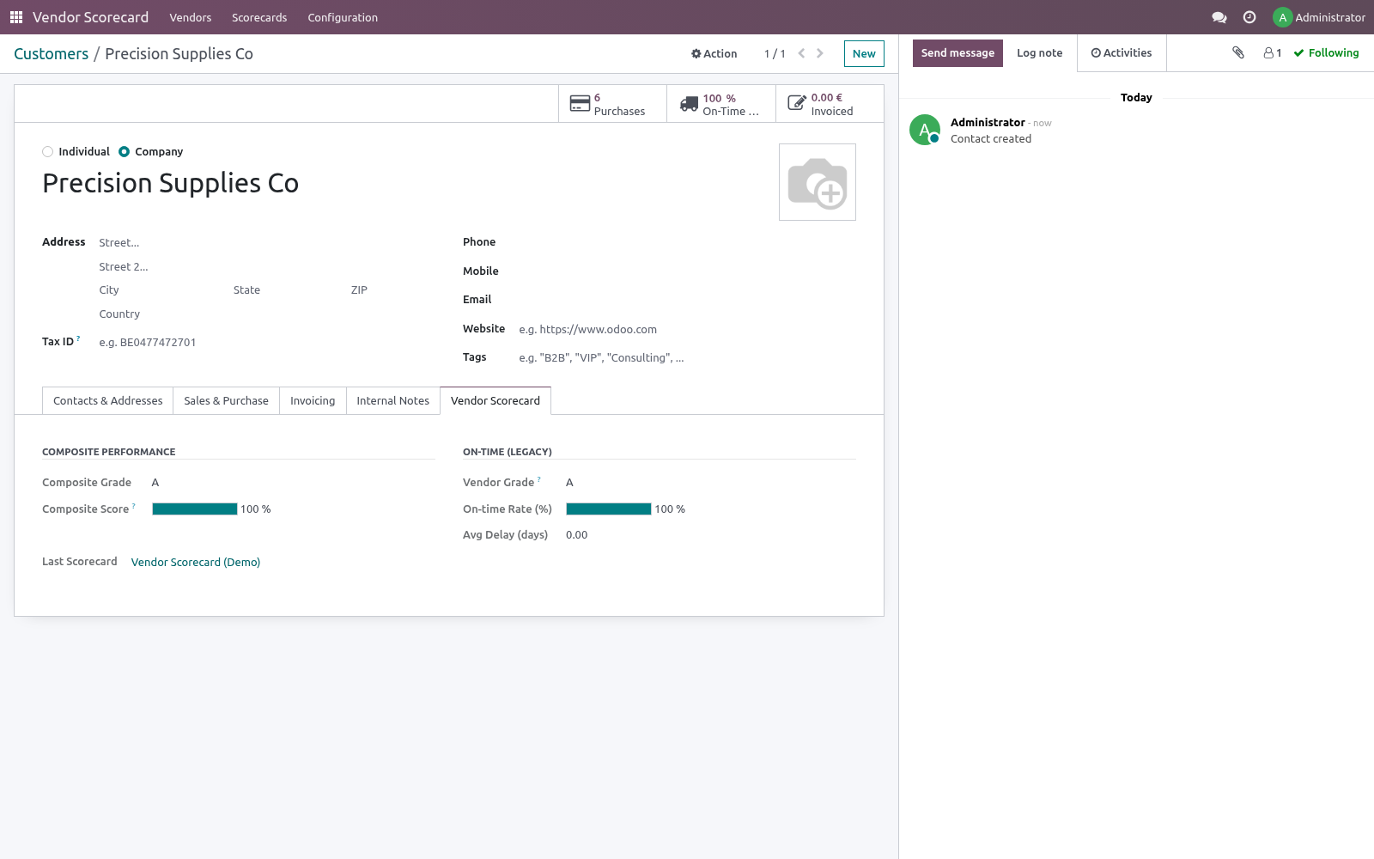Viewport: 1374px width, 859px height.
Task: Click the On-time Rate progress bar
Action: [x=609, y=509]
